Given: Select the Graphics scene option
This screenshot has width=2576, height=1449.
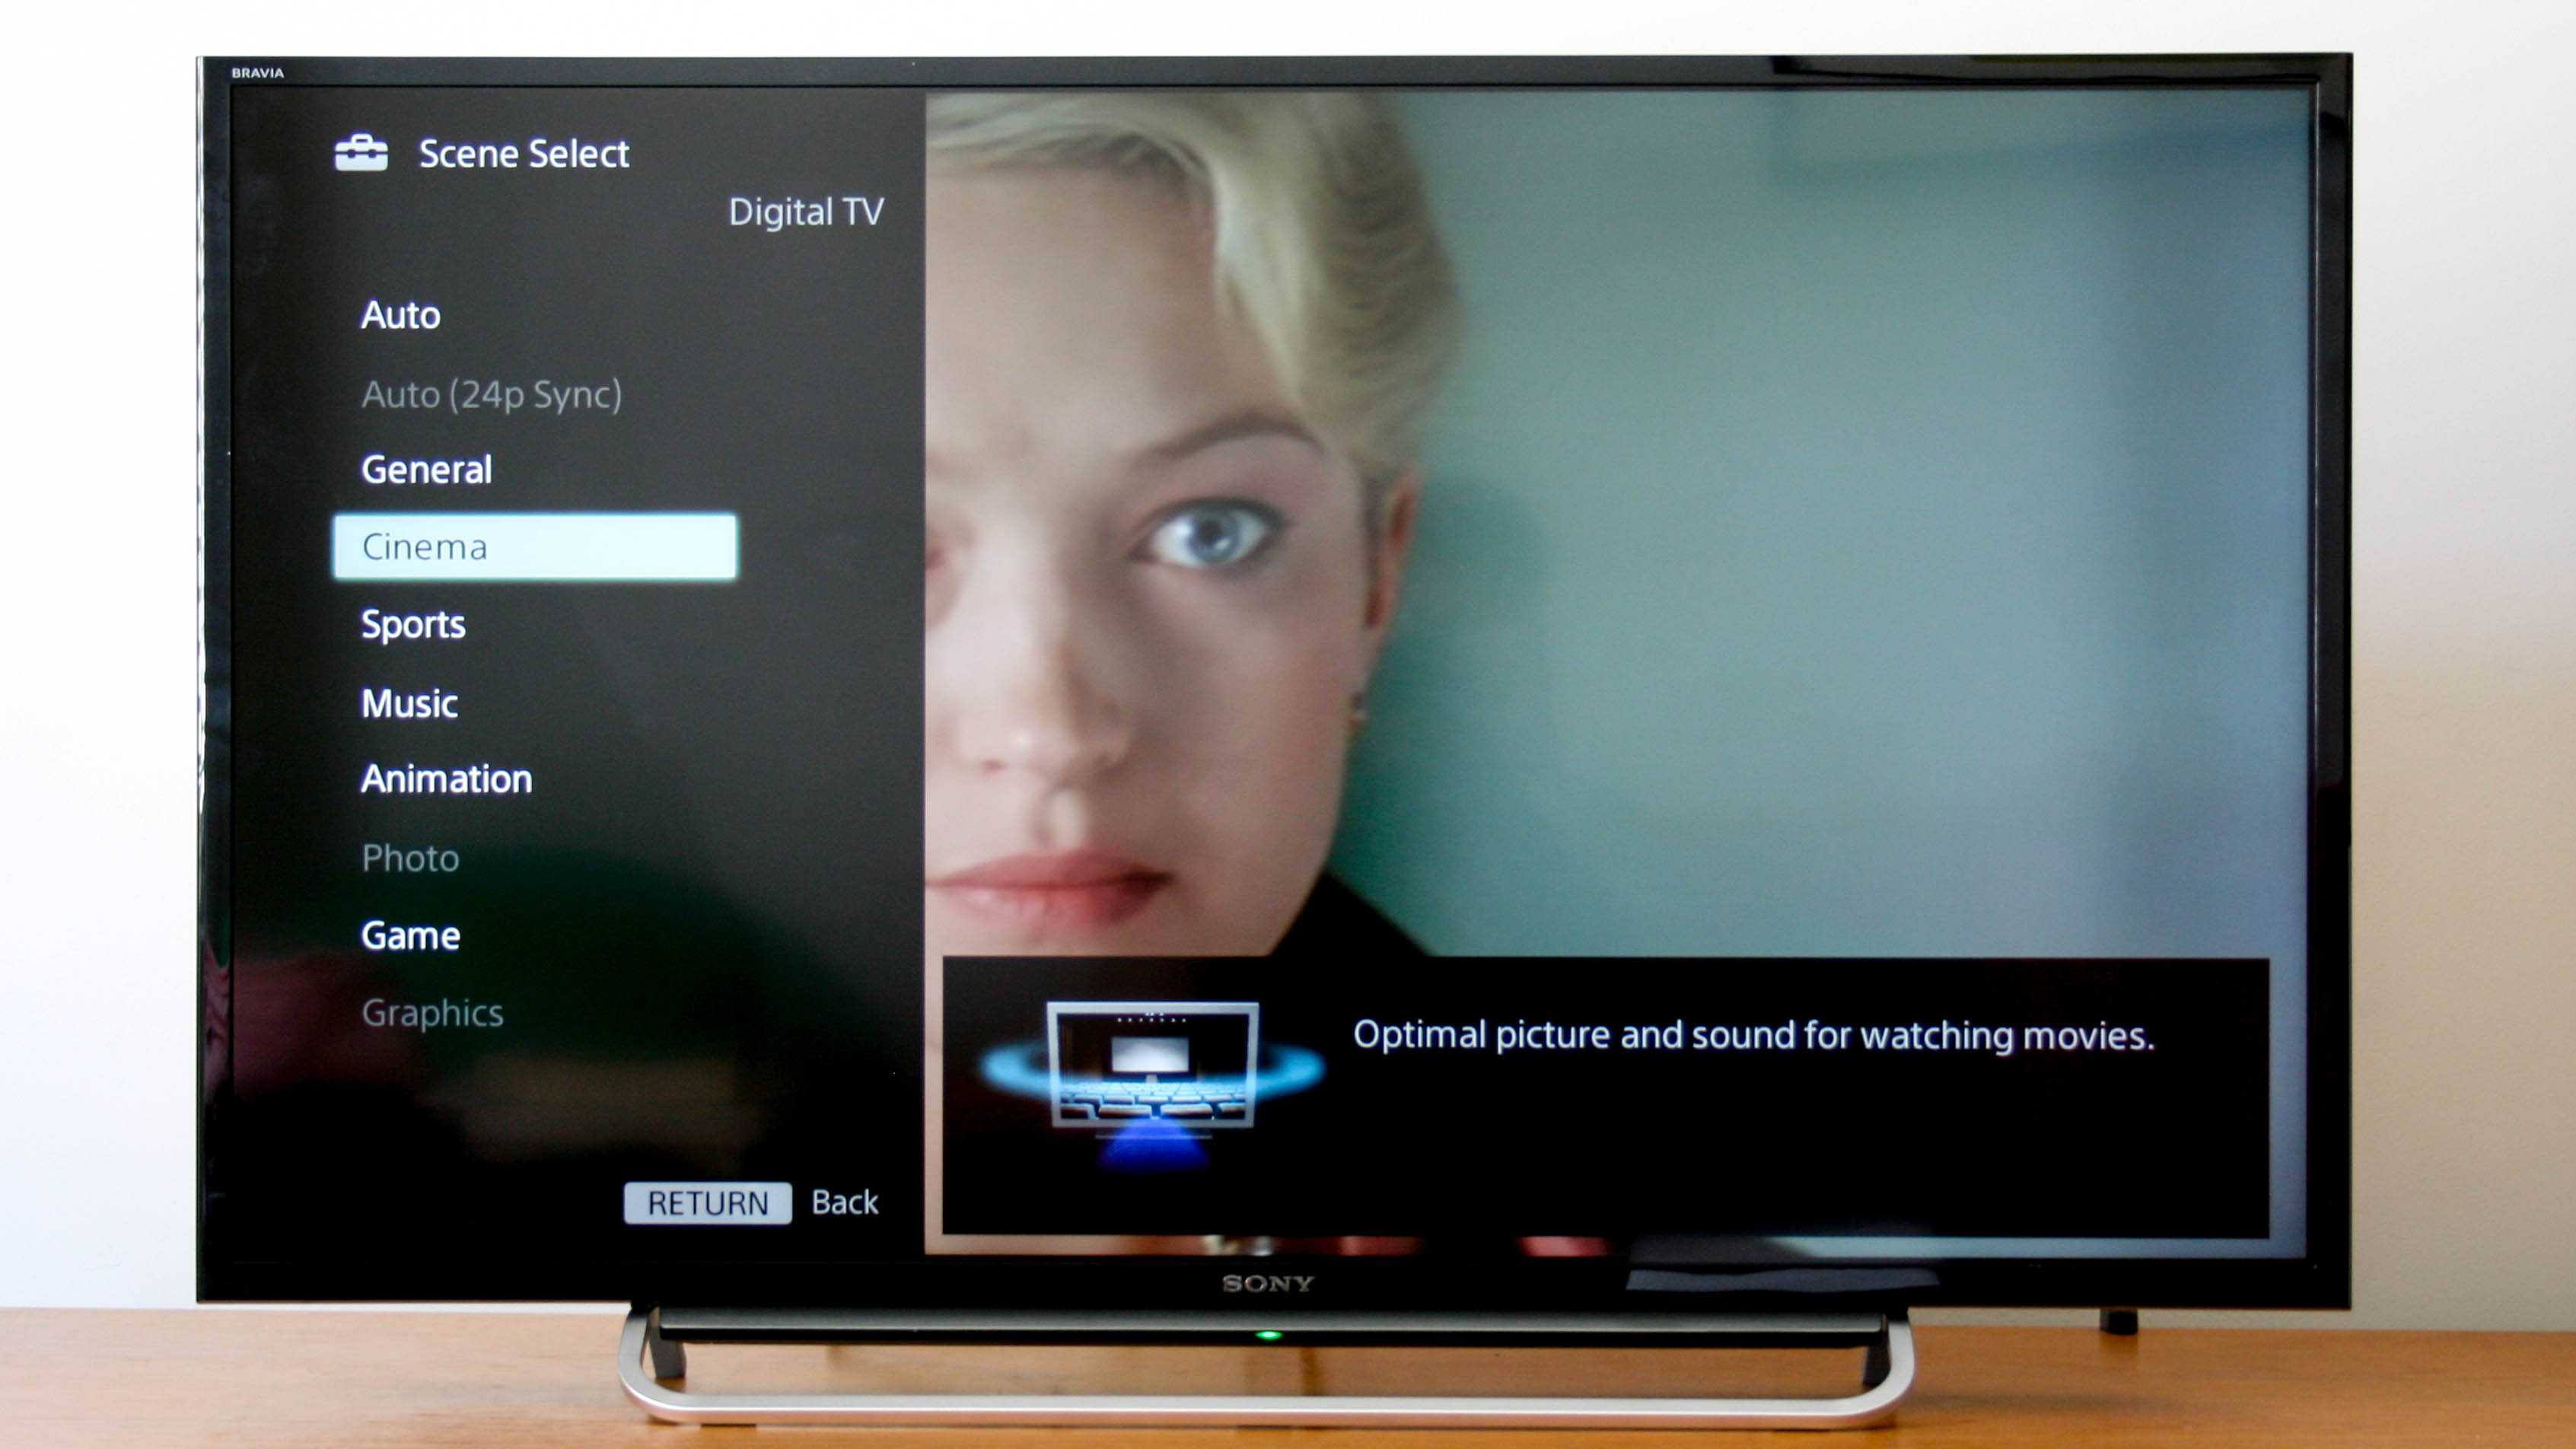Looking at the screenshot, I should pyautogui.click(x=431, y=1012).
